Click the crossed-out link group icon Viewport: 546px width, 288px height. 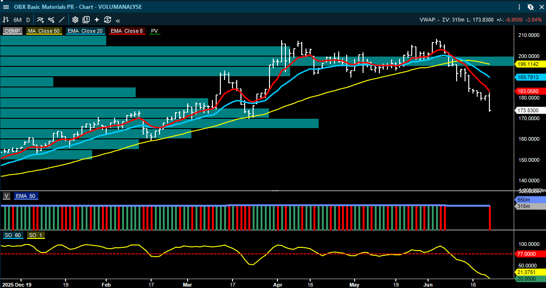click(531, 7)
